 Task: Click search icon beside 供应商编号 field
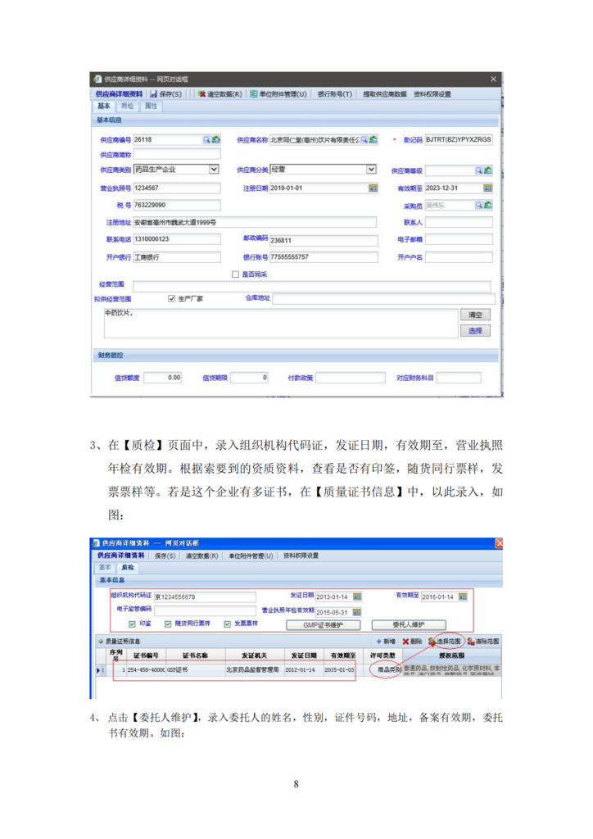point(206,139)
